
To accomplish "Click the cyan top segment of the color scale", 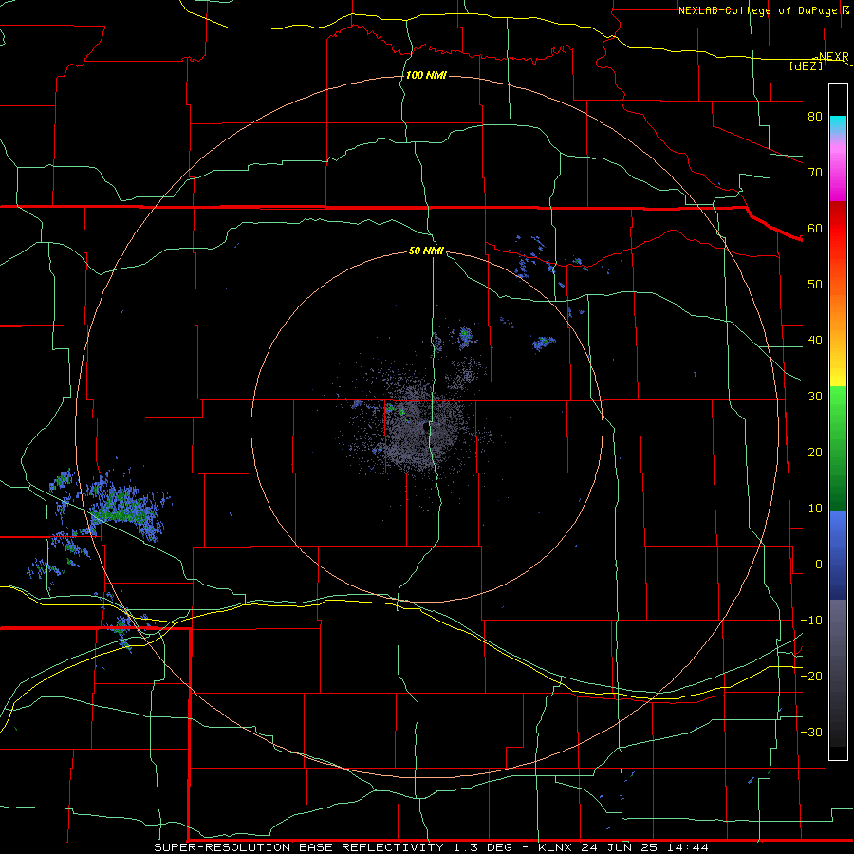I will (838, 124).
